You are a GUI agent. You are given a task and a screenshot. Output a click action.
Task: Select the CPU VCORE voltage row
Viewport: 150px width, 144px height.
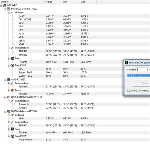[x=84, y=19]
